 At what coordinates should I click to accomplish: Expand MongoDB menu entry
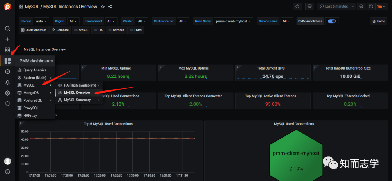[35, 93]
